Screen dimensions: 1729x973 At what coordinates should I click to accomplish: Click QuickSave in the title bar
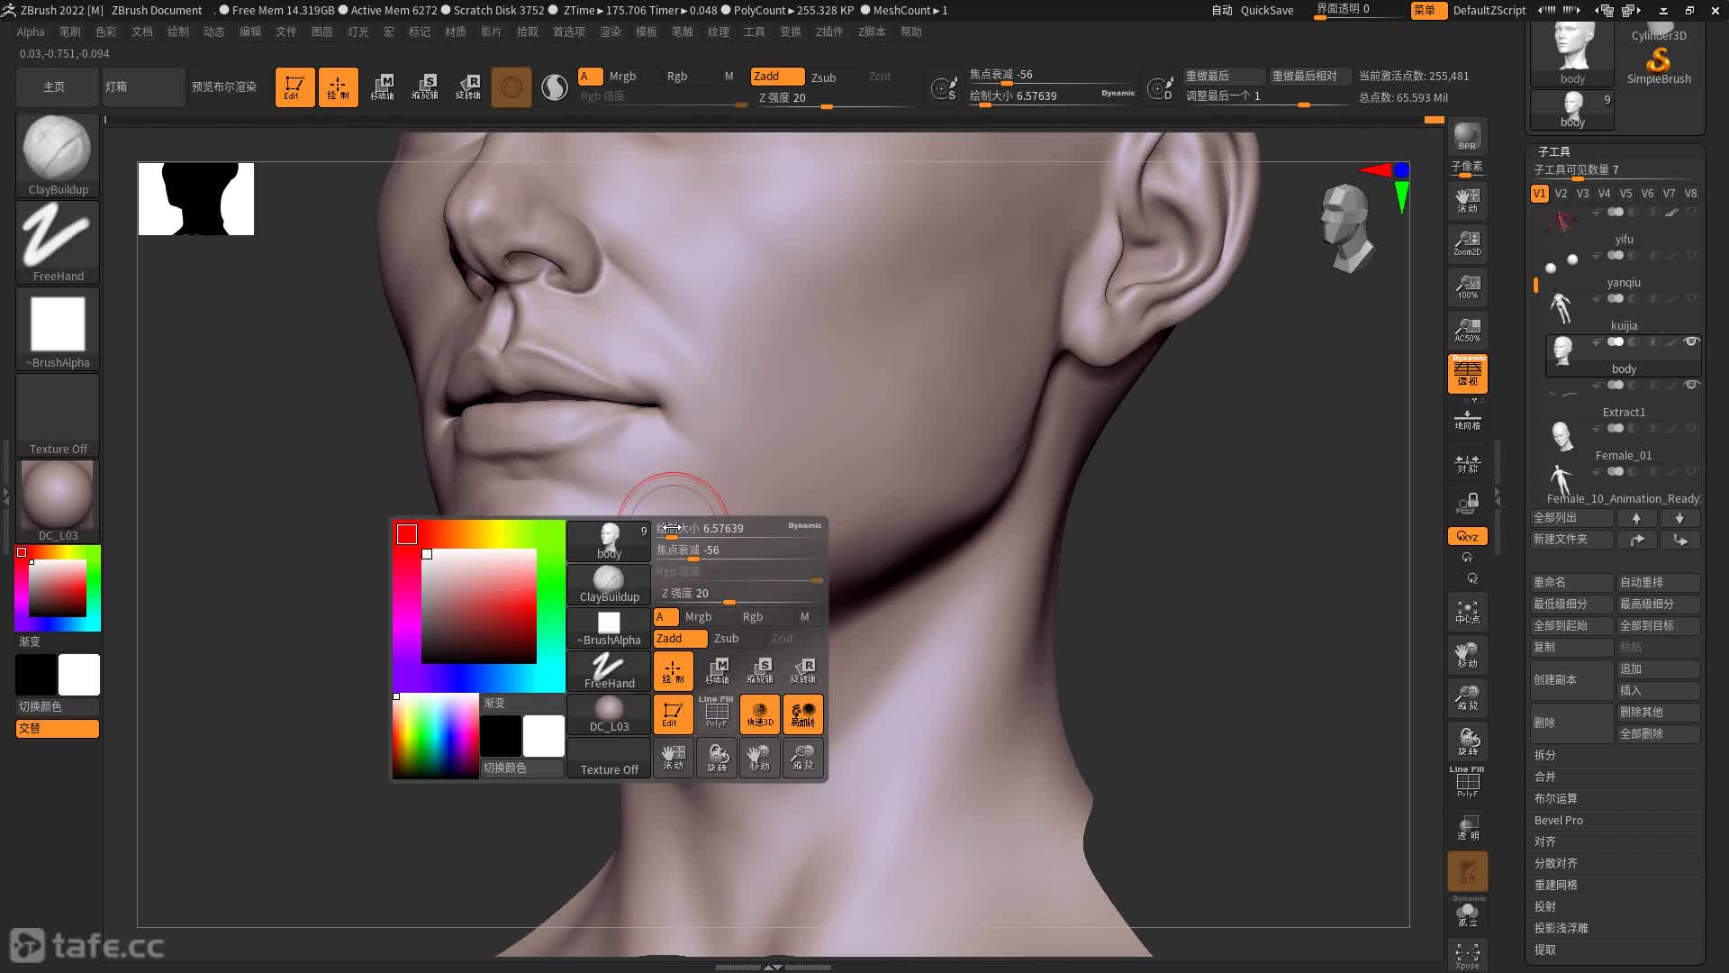1267,10
